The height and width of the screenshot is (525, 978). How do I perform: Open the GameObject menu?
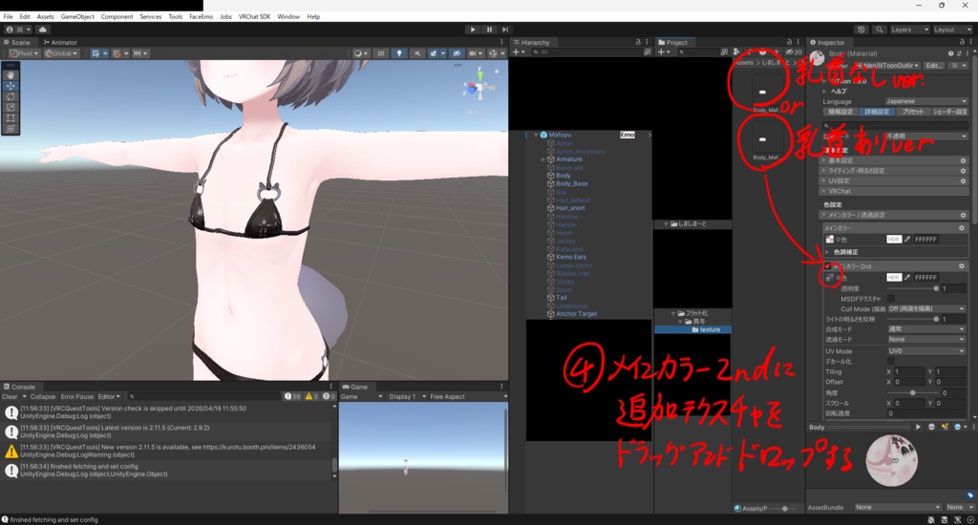pos(77,17)
